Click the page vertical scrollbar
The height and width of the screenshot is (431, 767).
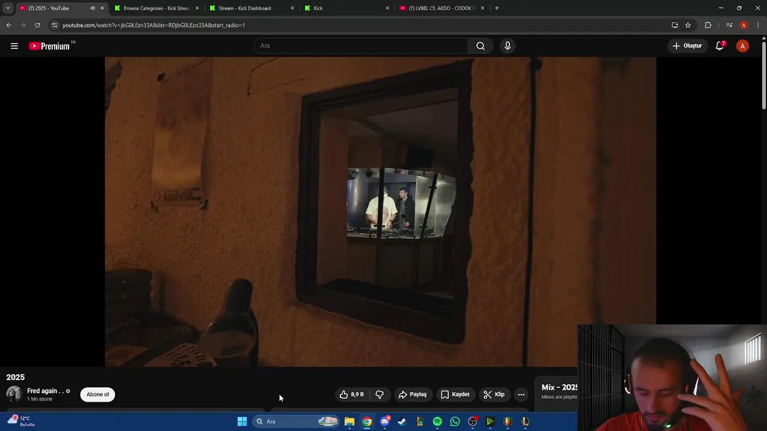coord(764,75)
